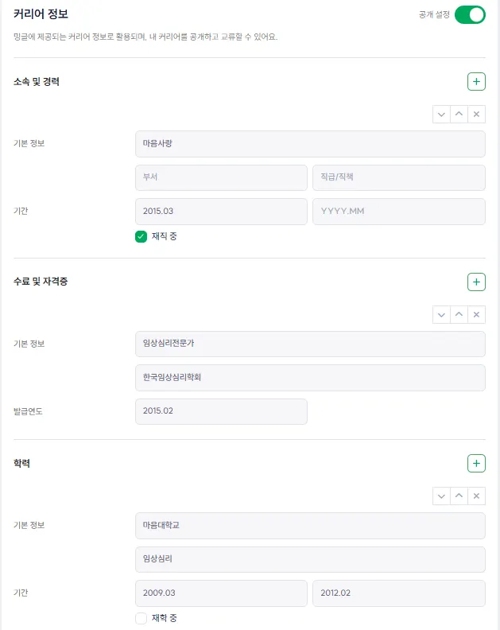The height and width of the screenshot is (630, 500).
Task: Click the 직급/직책 position field
Action: (x=398, y=177)
